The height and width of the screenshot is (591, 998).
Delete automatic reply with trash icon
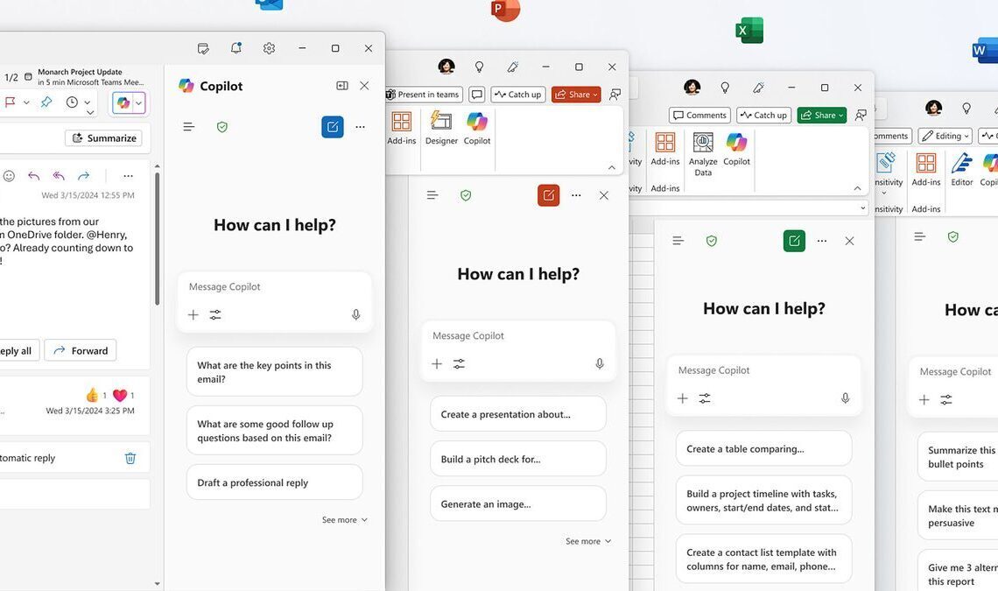(130, 458)
